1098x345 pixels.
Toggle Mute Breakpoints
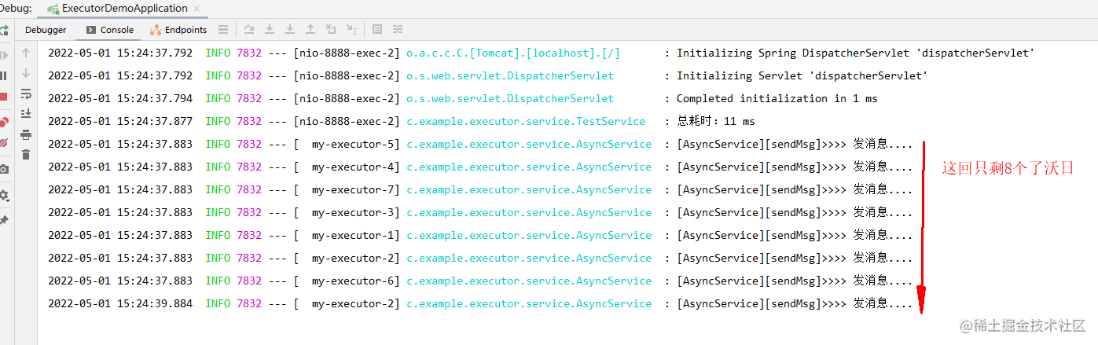coord(4,143)
